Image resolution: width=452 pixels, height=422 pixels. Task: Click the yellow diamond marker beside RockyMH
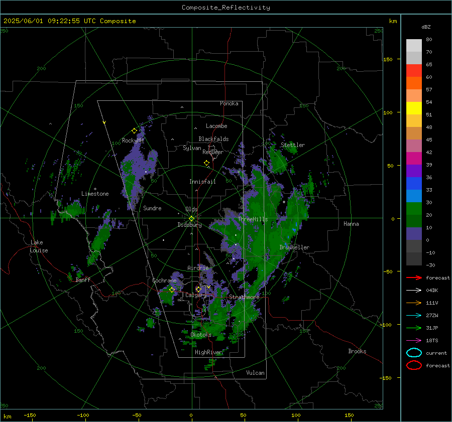134,131
